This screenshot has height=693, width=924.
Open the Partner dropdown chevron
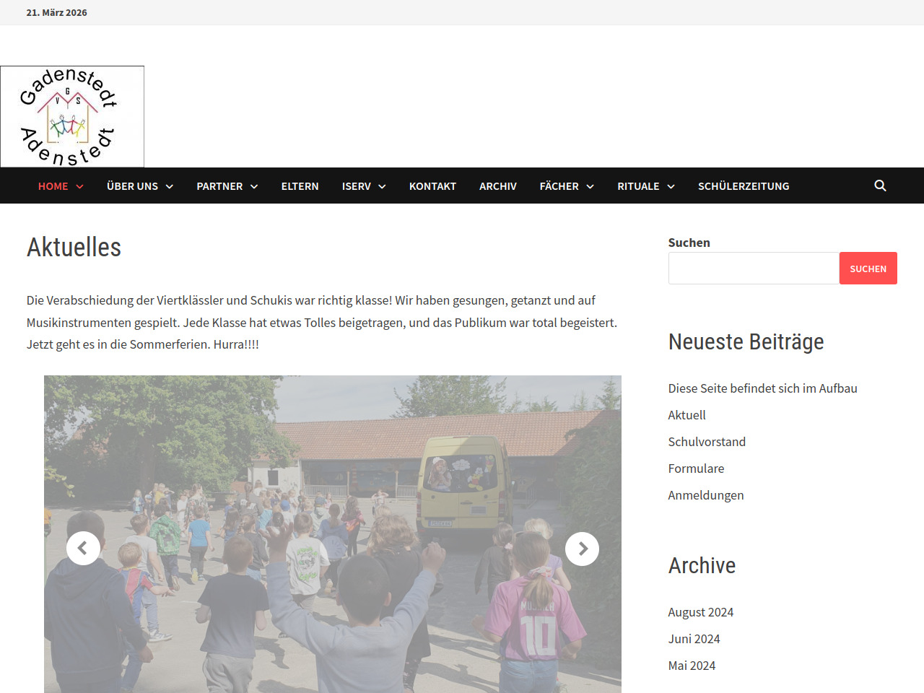point(254,186)
